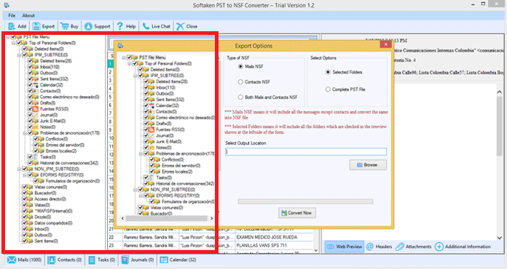Toggle the Junk E-Mail(0) checkbox in the main tree
507x269 pixels.
tap(30, 121)
